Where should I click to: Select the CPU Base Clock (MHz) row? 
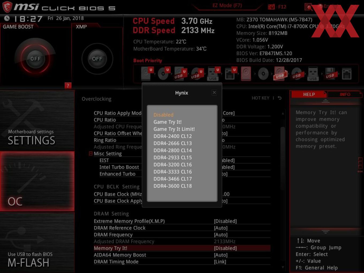pos(182,194)
